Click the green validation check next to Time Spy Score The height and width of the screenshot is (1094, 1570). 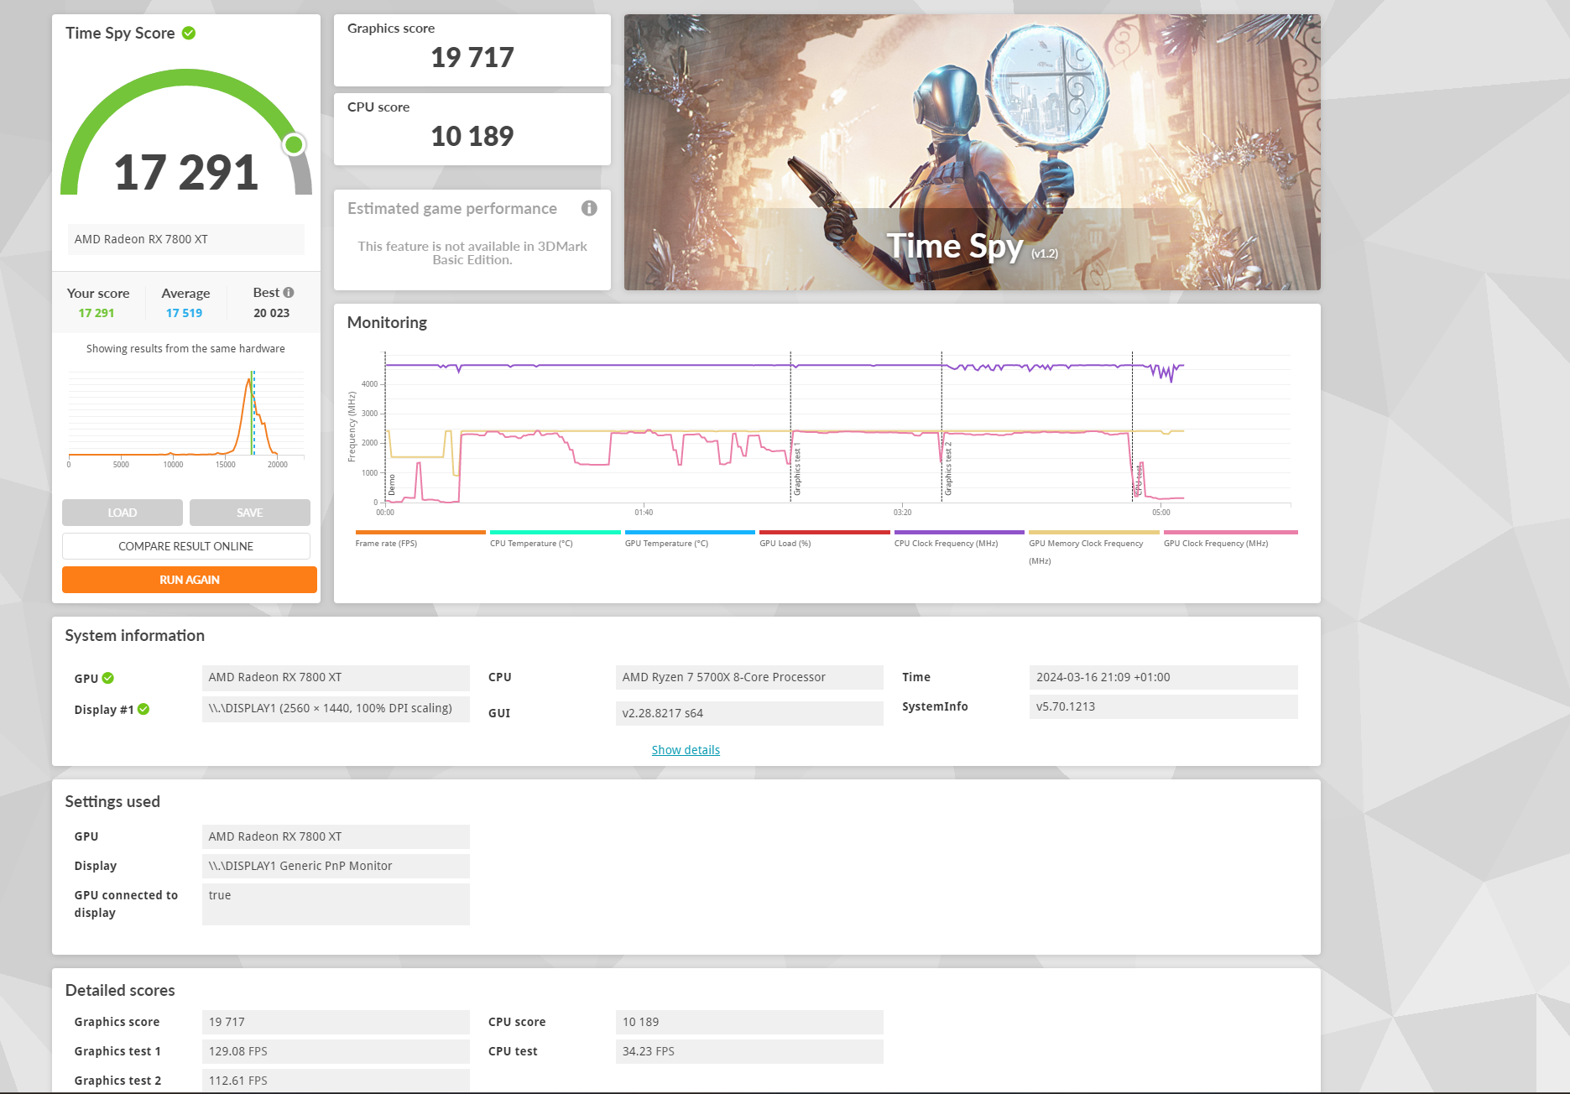point(189,34)
